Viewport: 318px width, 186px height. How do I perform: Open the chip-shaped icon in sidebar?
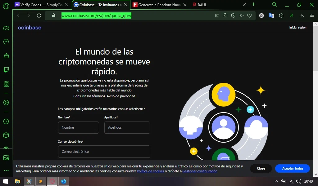point(6,84)
